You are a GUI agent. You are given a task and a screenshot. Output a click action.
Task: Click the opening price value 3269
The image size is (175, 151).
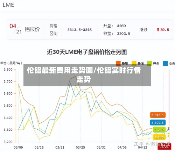pos(121,26)
